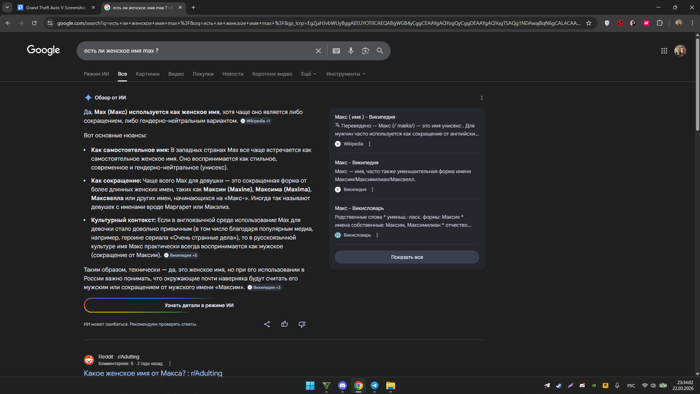Open the Chrome extensions puzzle menu
This screenshot has height=394, width=700.
pos(660,23)
